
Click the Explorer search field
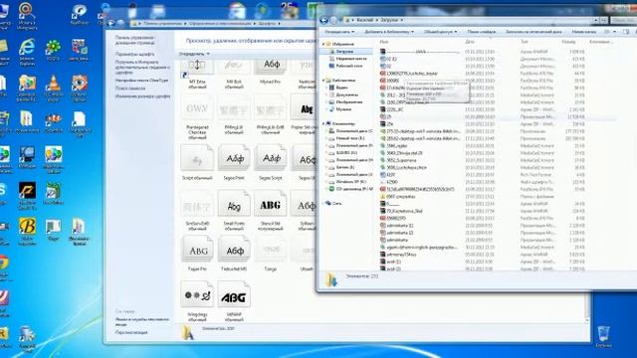(x=624, y=20)
